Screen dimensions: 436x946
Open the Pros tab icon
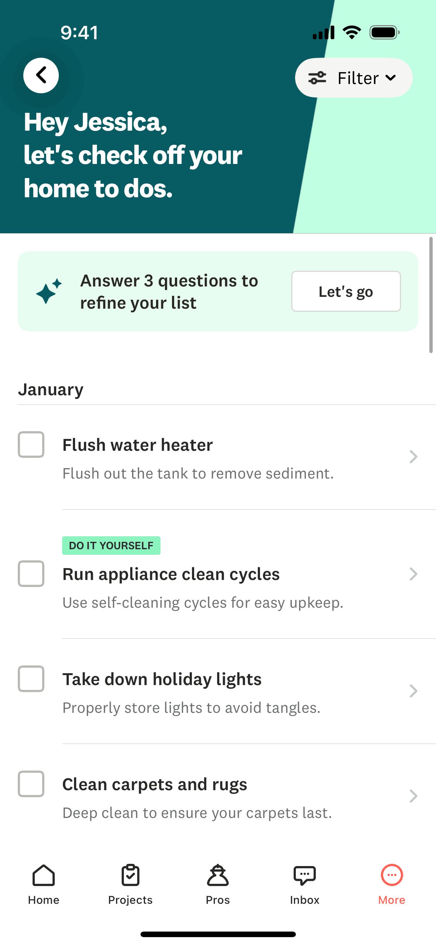[218, 875]
